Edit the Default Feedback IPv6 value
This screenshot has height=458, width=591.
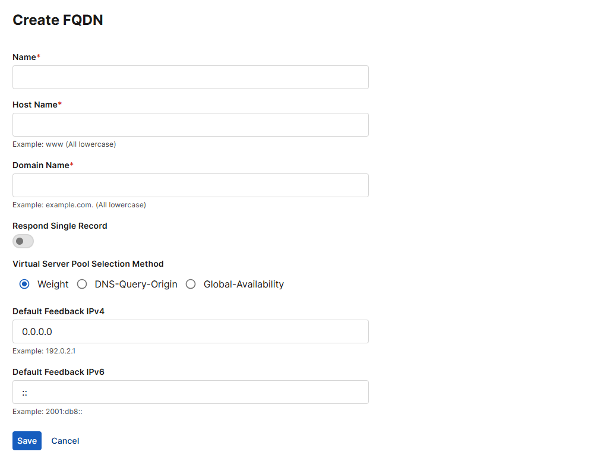click(x=190, y=392)
